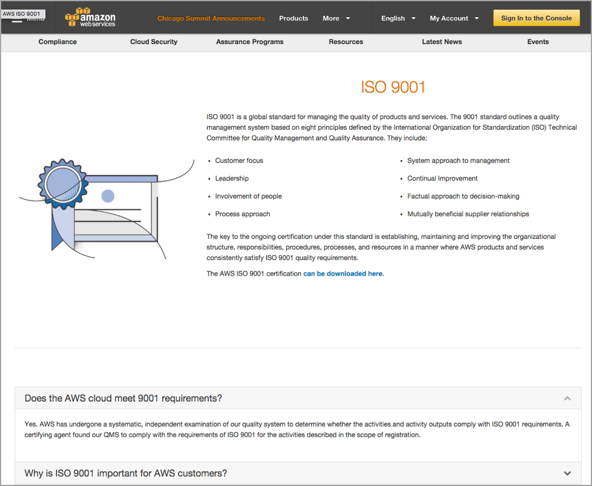Viewport: 592px width, 486px height.
Task: Go to the Compliance tab
Action: coord(58,42)
